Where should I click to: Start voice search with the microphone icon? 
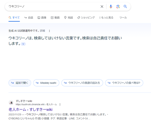[111, 7]
